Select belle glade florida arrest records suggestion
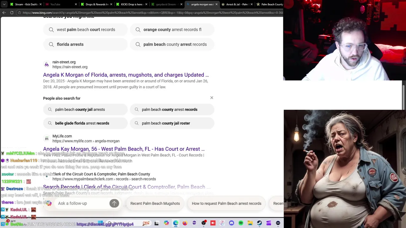This screenshot has height=228, width=406. [86, 123]
